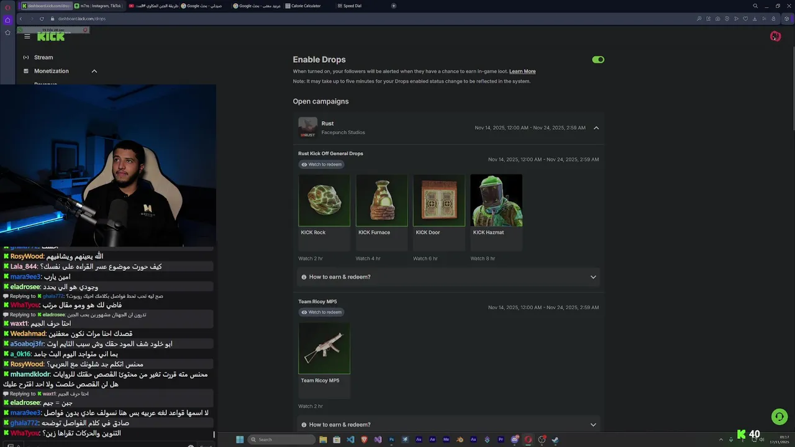Open the Windows Start menu
This screenshot has height=447, width=795.
(240, 440)
